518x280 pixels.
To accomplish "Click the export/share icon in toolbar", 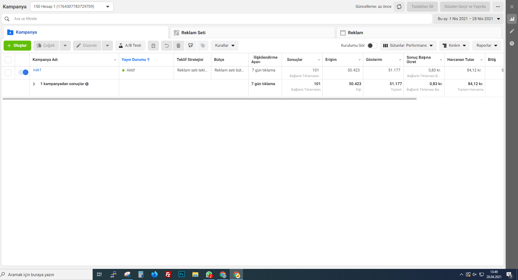I will click(191, 46).
